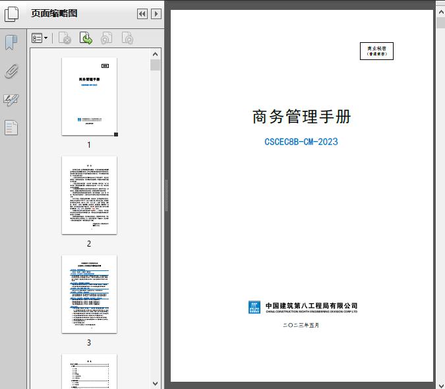The width and height of the screenshot is (445, 389).
Task: Click the document view scrollbar thumb
Action: 441,22
